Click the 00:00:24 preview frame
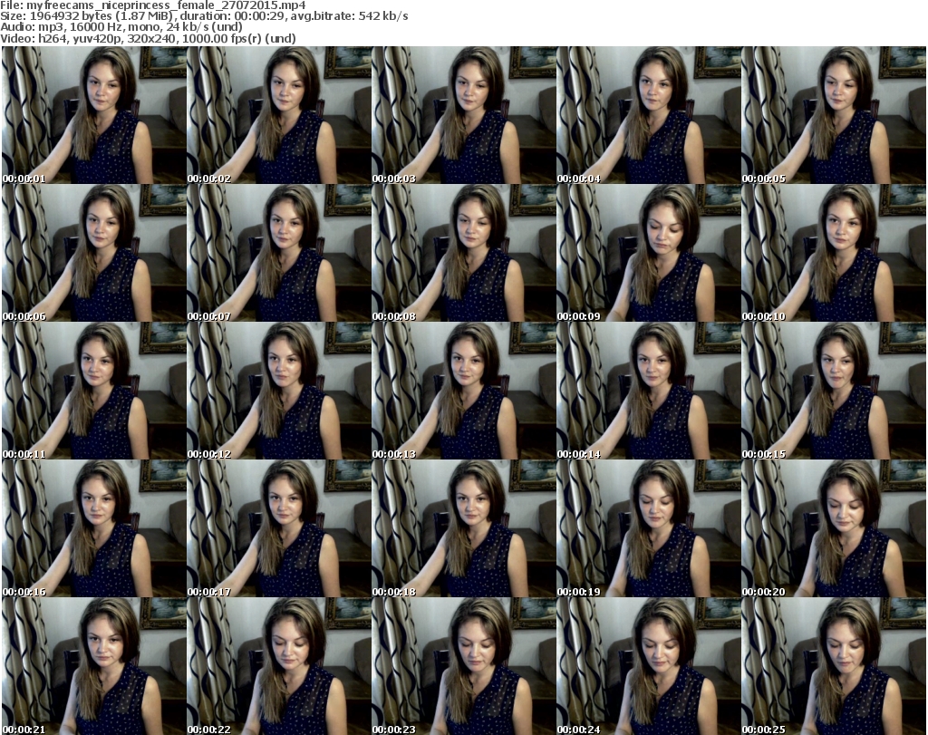This screenshot has height=735, width=928. pyautogui.click(x=649, y=666)
